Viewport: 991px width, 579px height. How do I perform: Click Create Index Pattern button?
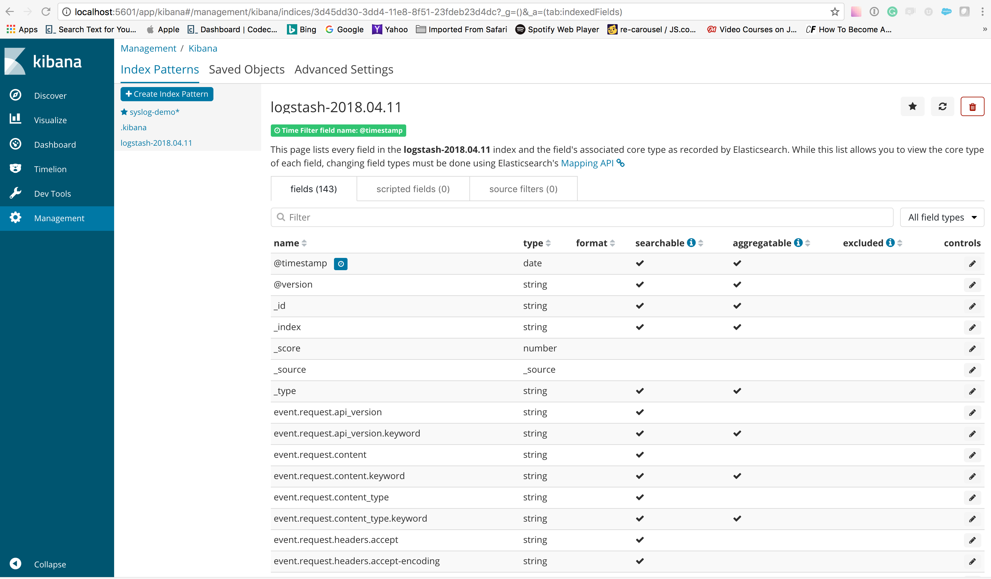pos(167,94)
